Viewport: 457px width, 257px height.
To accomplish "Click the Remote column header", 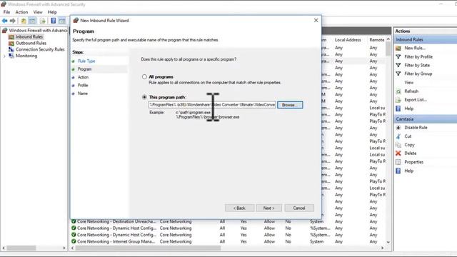I will 376,40.
